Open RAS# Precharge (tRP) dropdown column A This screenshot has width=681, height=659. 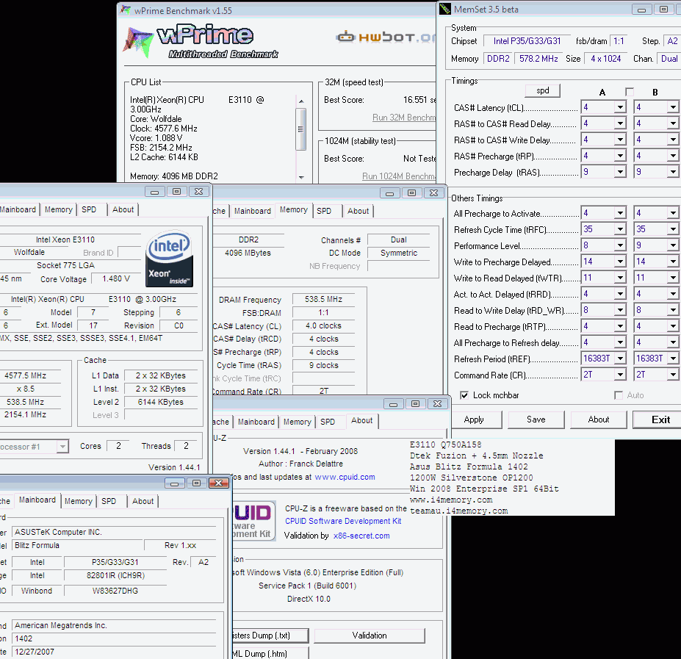[620, 156]
